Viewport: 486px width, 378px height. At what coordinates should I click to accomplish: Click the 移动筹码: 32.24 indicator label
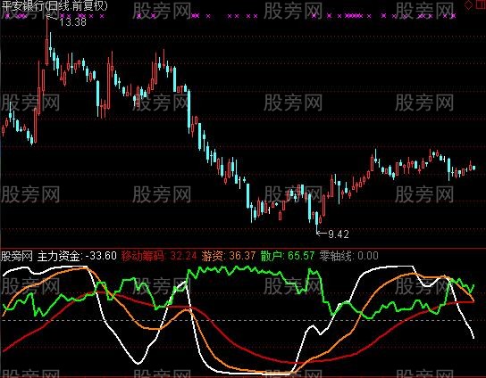click(159, 256)
